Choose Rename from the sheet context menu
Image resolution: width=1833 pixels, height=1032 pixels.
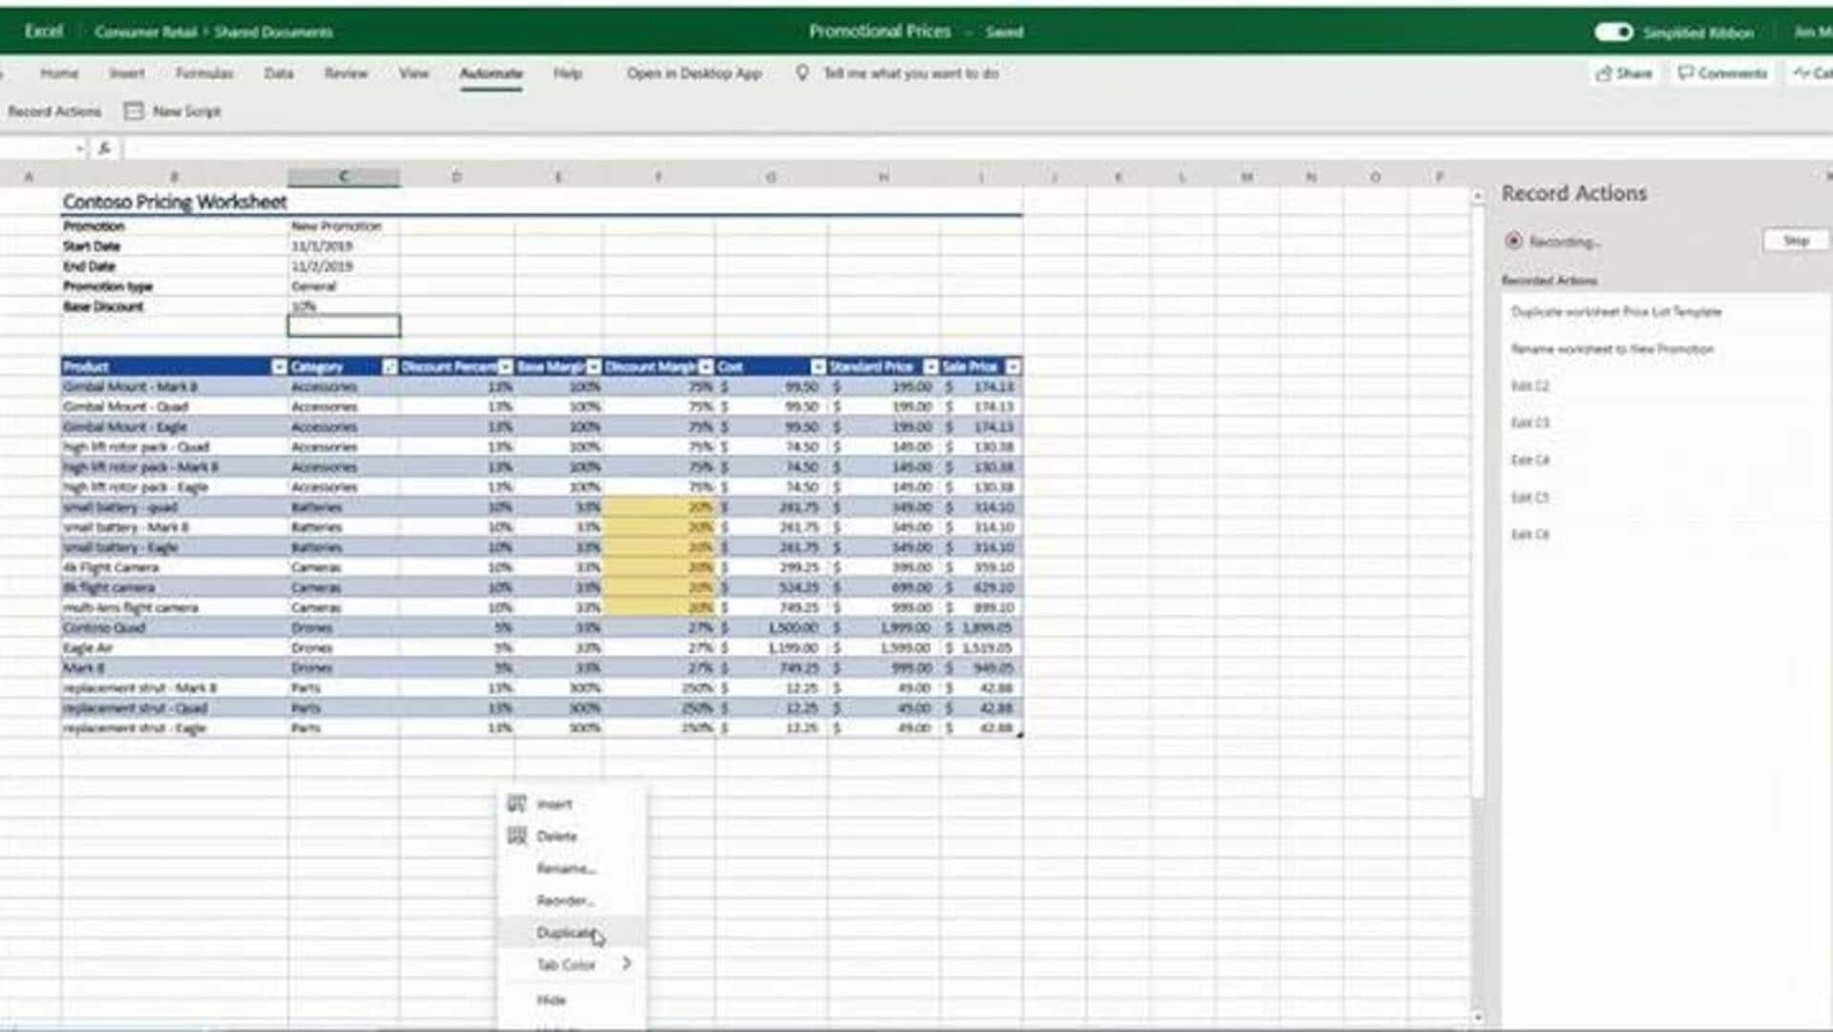coord(565,869)
